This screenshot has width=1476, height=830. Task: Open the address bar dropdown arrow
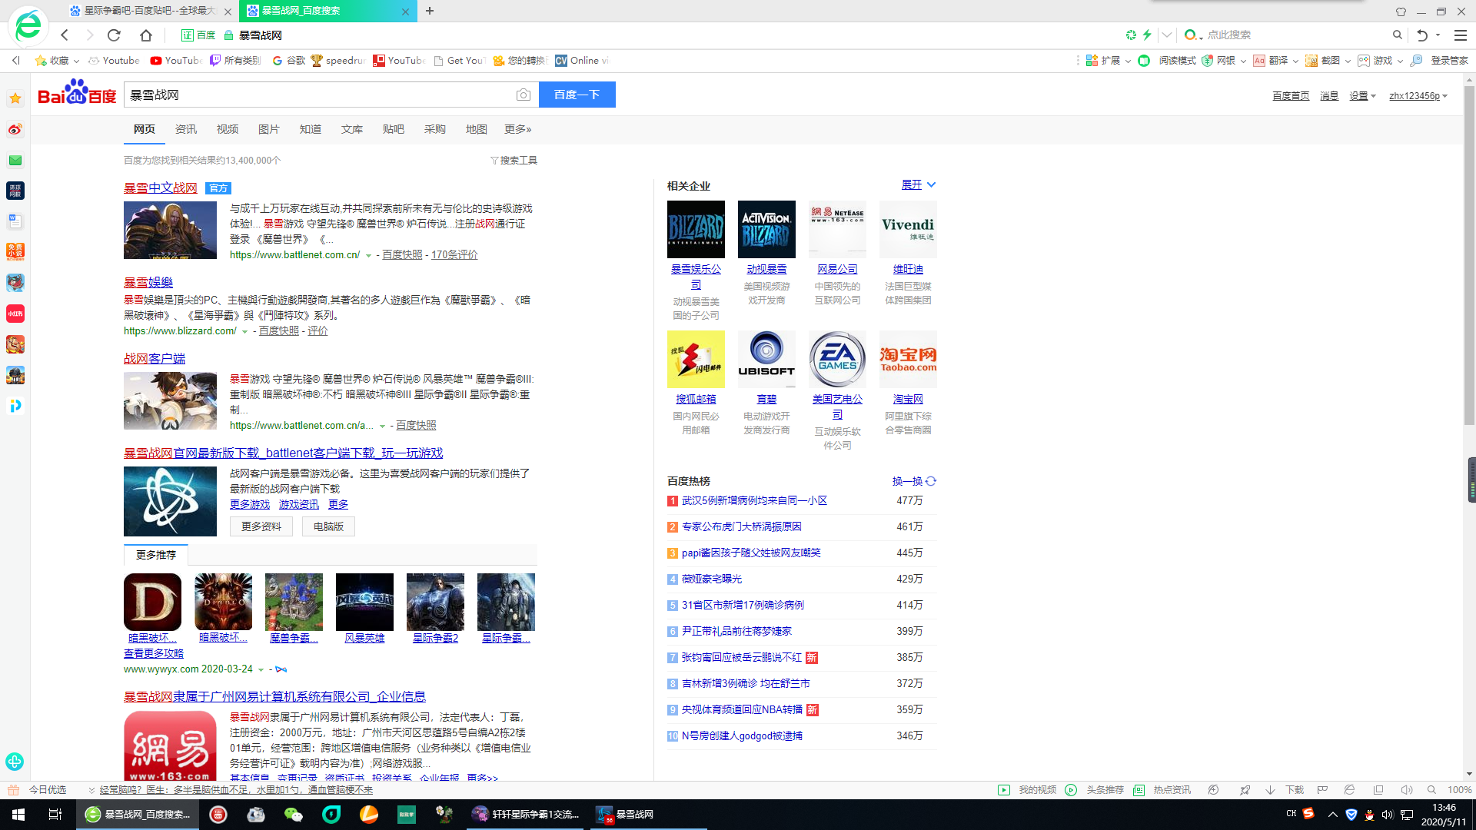pos(1167,35)
